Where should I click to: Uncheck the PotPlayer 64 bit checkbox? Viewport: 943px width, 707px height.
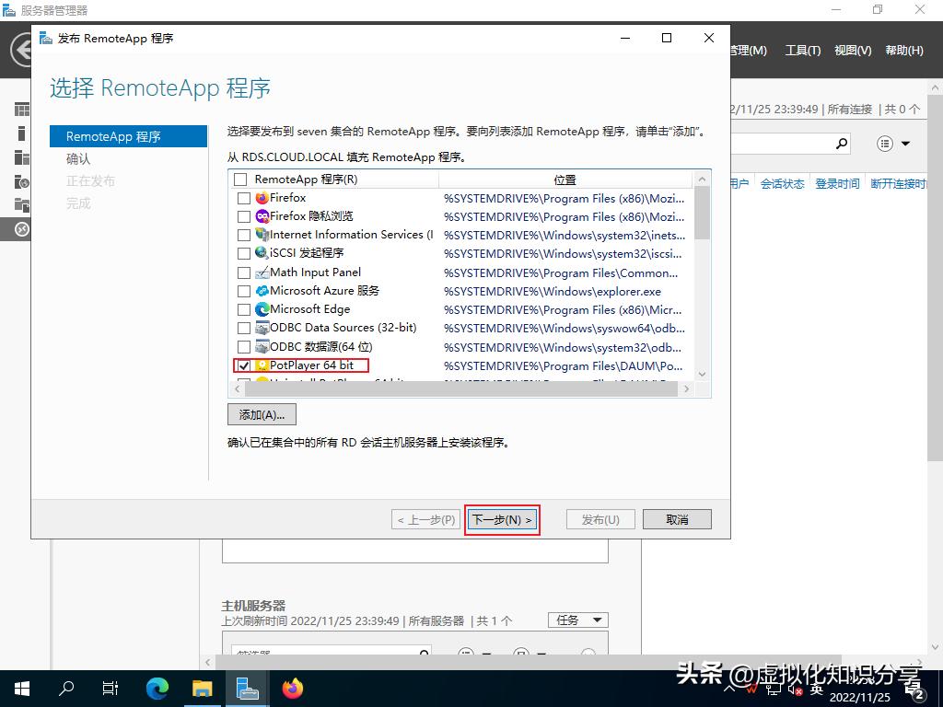242,365
